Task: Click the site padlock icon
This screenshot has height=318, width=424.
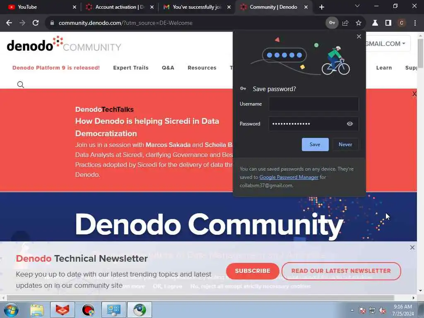Action: tap(52, 23)
